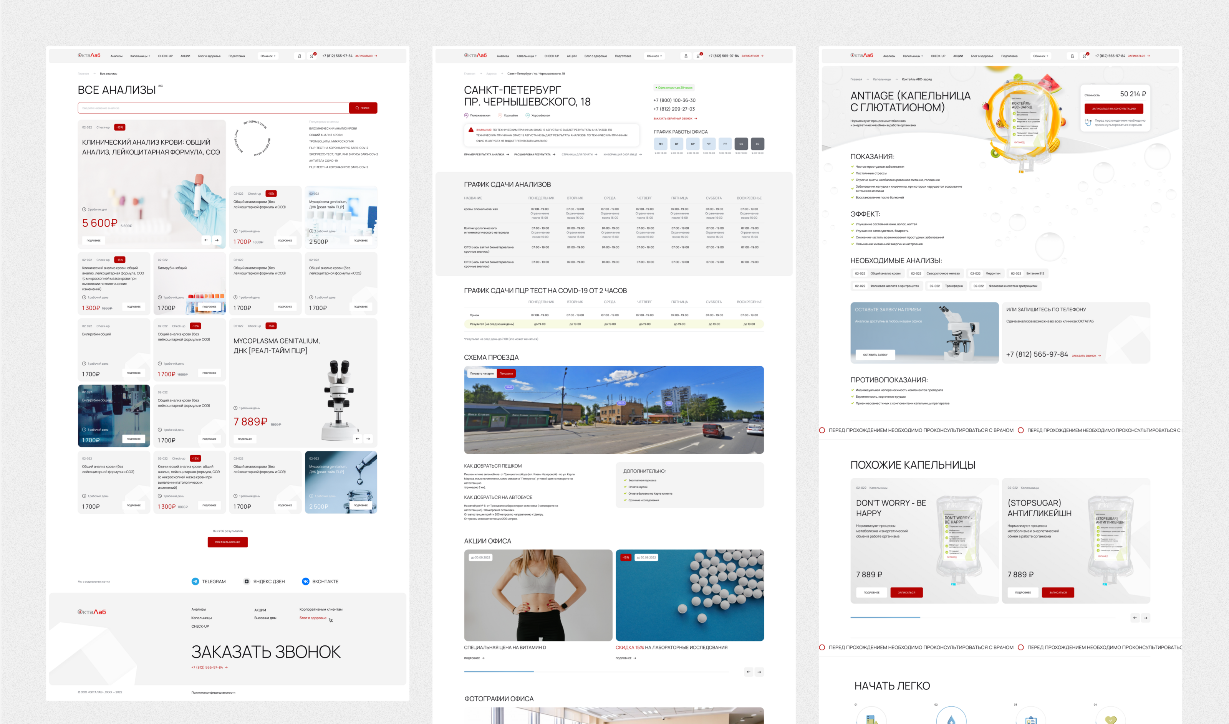The image size is (1229, 724).
Task: Expand Капельницы menu on Санкт-Петербург address page
Action: (527, 56)
